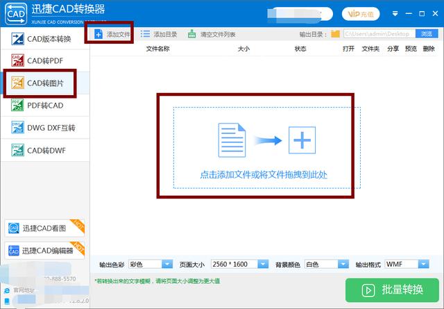
Task: Click the plus box icon in drop zone
Action: (x=302, y=140)
